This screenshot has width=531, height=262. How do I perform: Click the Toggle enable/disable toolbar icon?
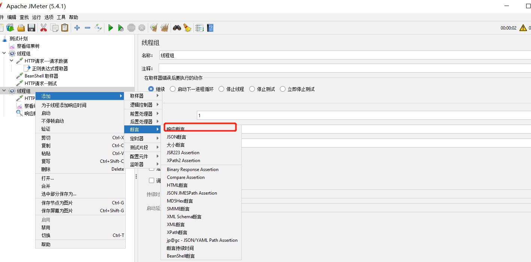98,27
